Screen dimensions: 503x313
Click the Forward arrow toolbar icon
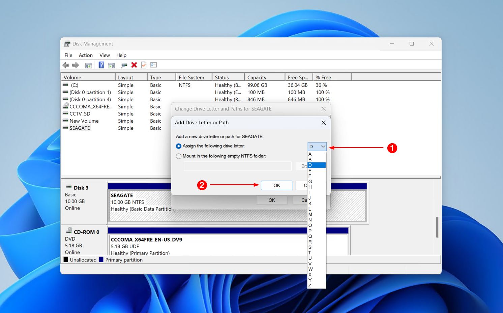coord(76,65)
